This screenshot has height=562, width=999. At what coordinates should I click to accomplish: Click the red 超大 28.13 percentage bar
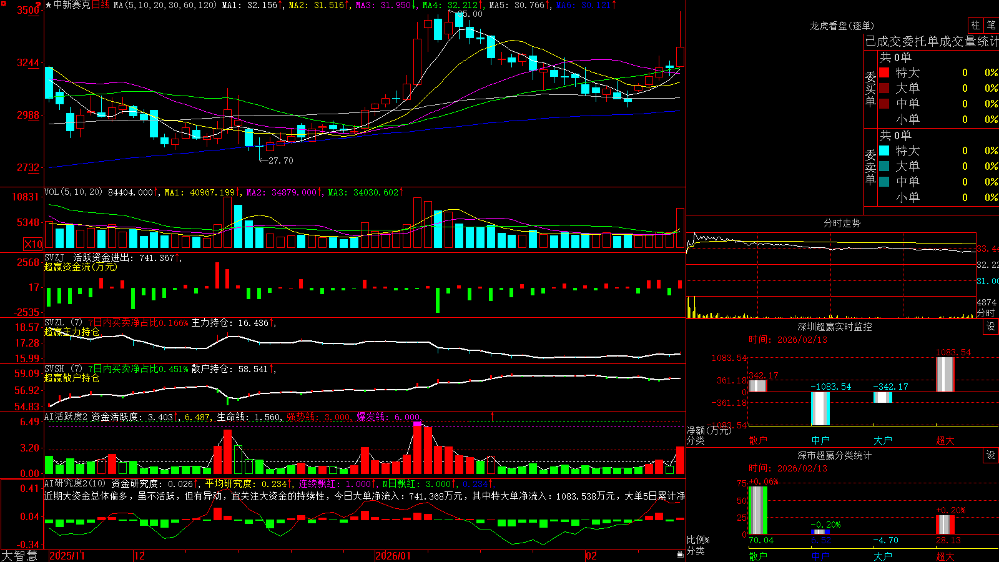pos(945,525)
